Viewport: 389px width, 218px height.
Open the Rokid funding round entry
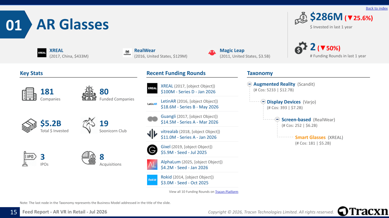[x=166, y=177]
